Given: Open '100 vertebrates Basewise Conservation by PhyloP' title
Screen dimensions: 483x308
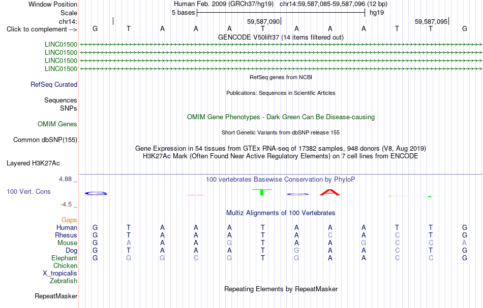Looking at the screenshot, I should click(281, 180).
